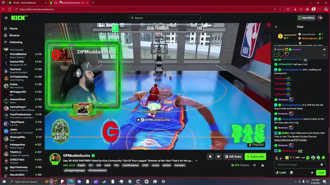This screenshot has height=185, width=330.
Task: Hide the pinned message eye icon
Action: [x=324, y=49]
